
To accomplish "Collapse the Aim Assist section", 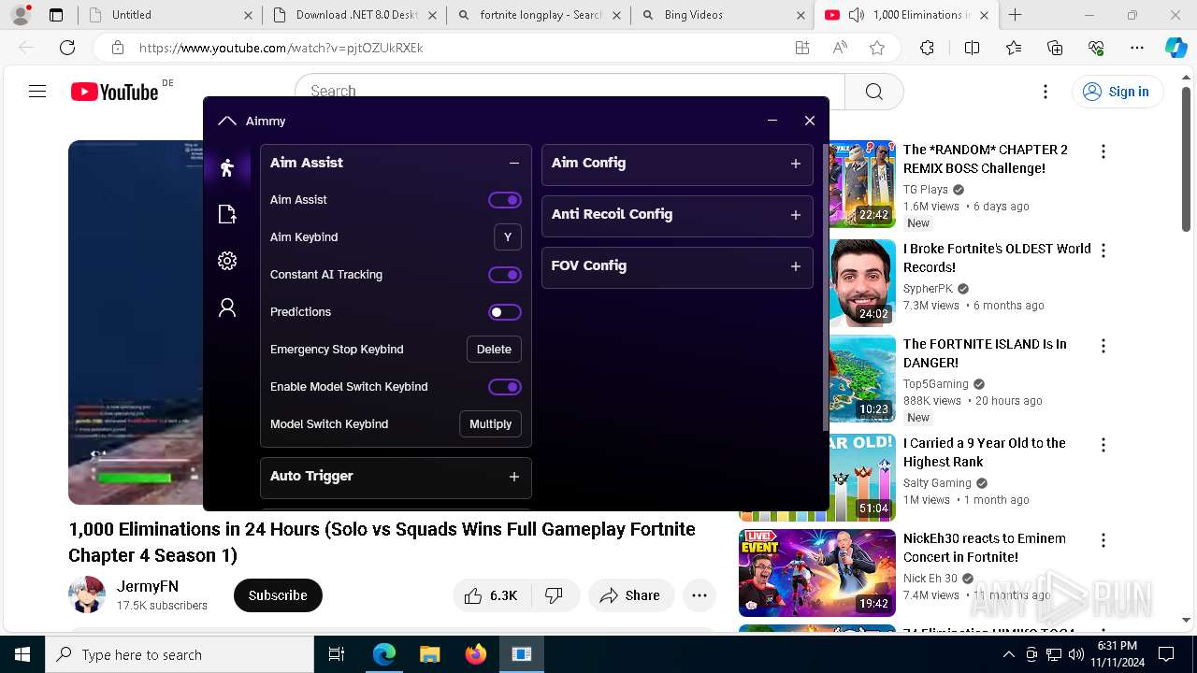I will click(514, 163).
